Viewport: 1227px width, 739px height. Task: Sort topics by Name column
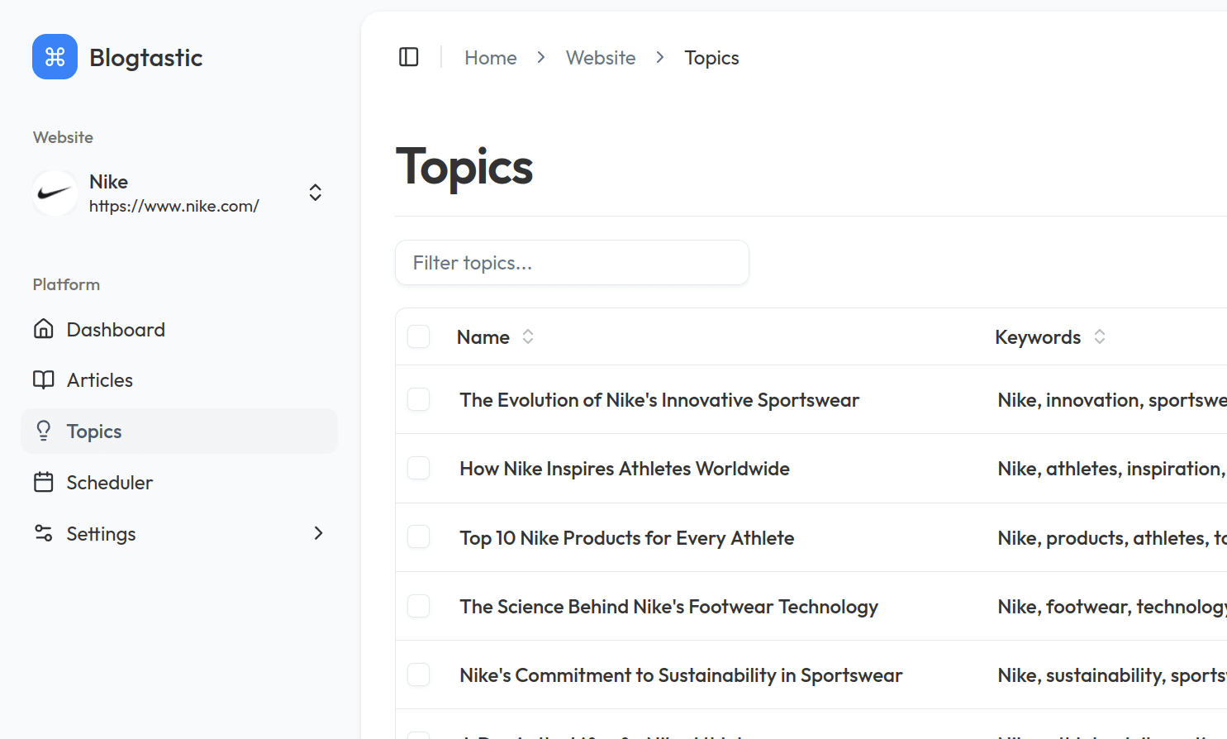coord(528,336)
